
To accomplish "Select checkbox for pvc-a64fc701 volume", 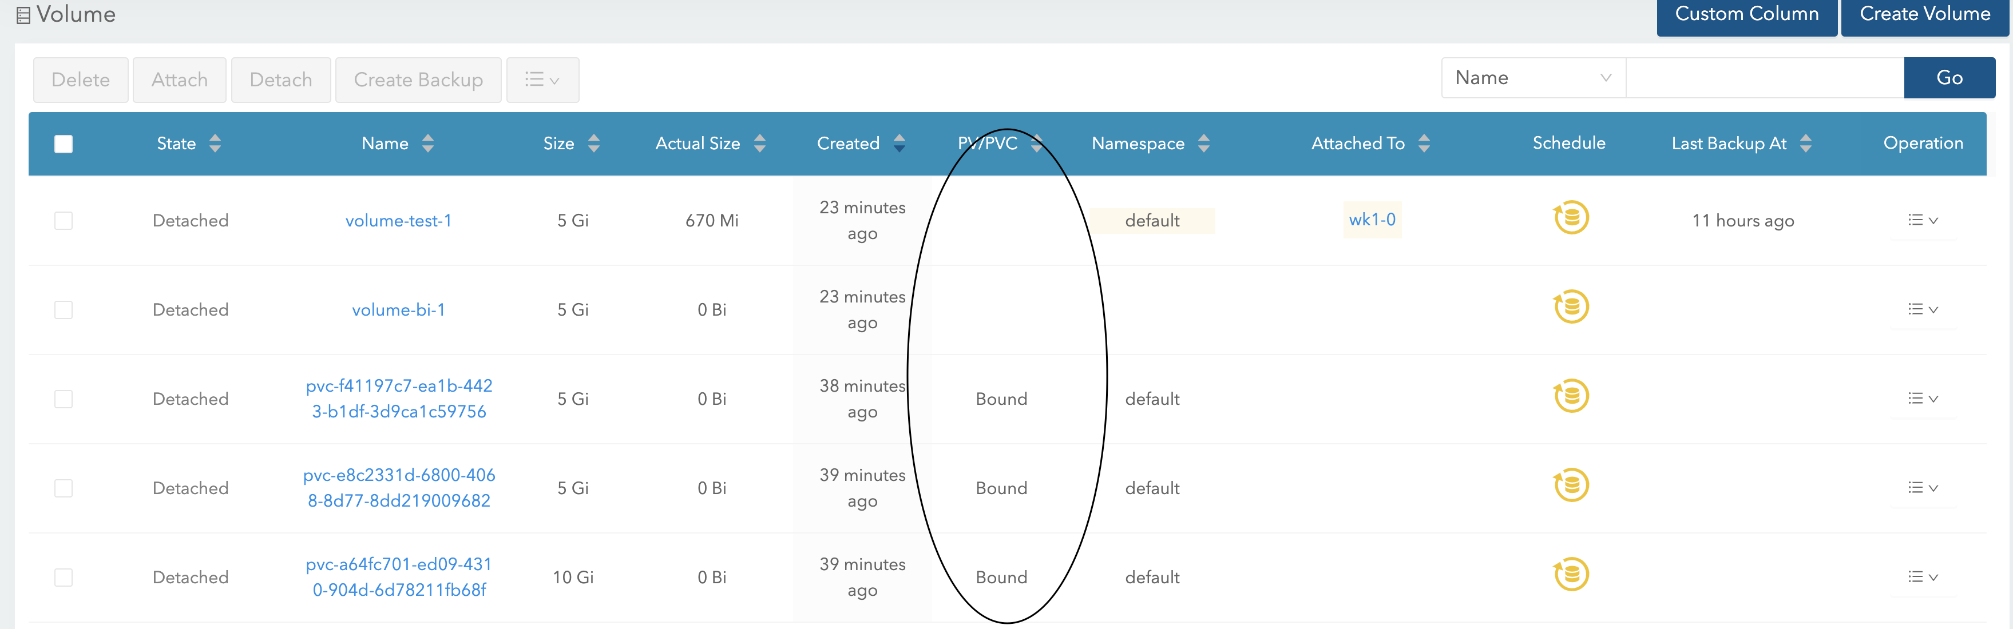I will click(x=64, y=578).
